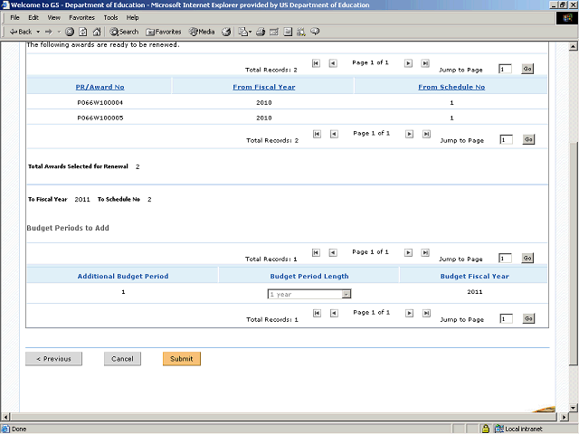Click the Print icon in toolbar
Screen dimensions: 579x434
click(x=261, y=32)
